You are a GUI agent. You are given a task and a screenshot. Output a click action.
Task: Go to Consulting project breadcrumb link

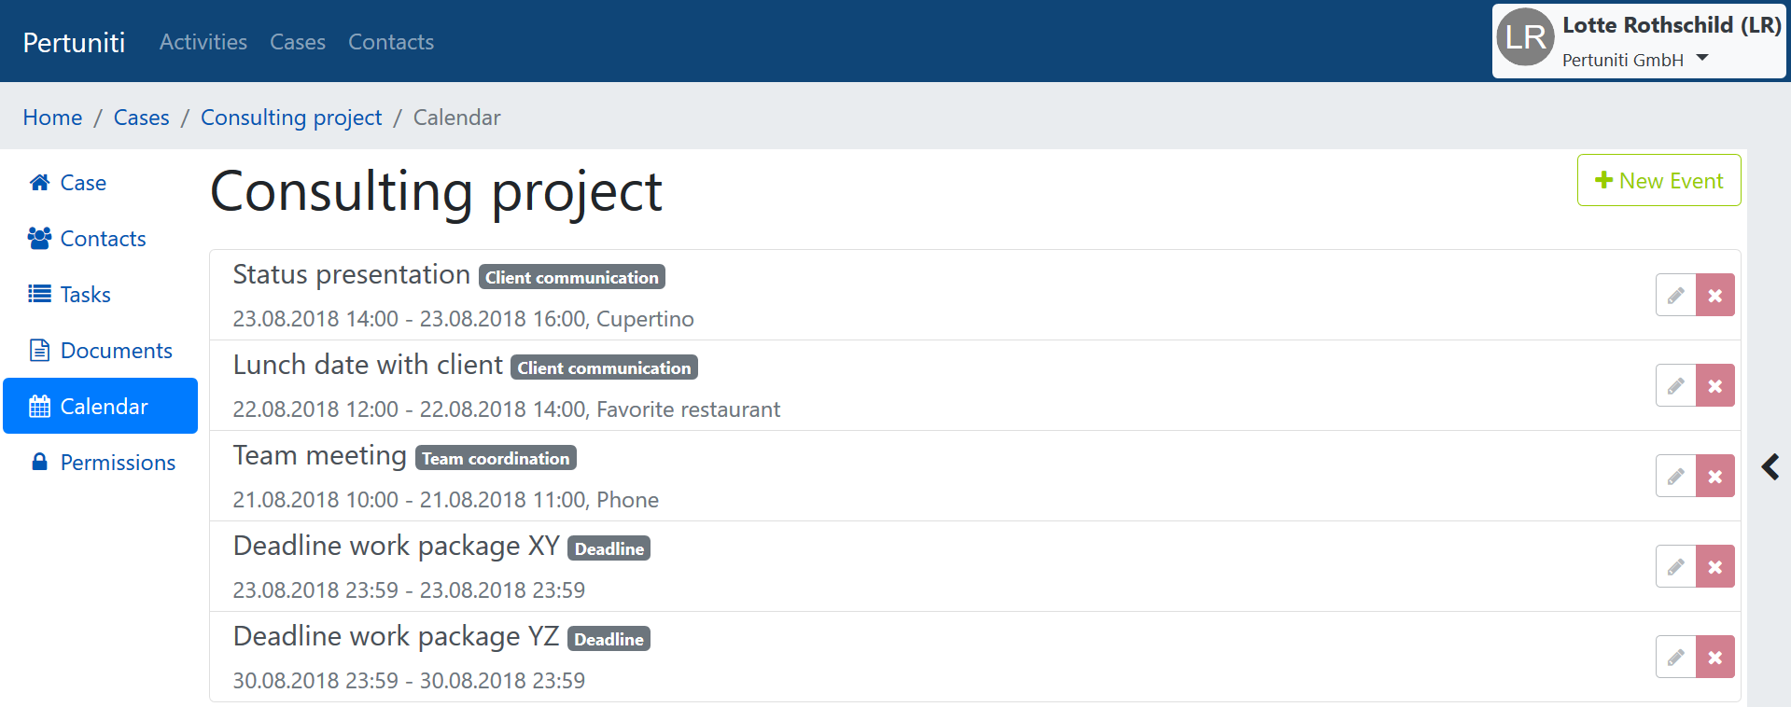click(291, 118)
